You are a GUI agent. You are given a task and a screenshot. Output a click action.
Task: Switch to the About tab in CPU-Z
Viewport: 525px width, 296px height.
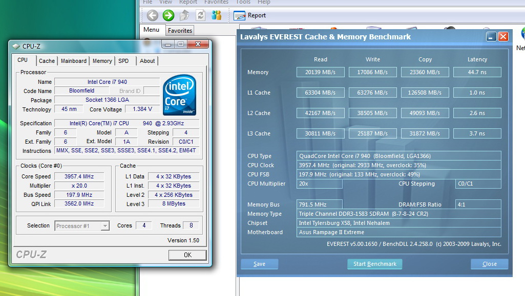pyautogui.click(x=148, y=61)
